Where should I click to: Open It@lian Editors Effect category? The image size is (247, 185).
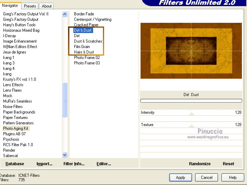20,47
